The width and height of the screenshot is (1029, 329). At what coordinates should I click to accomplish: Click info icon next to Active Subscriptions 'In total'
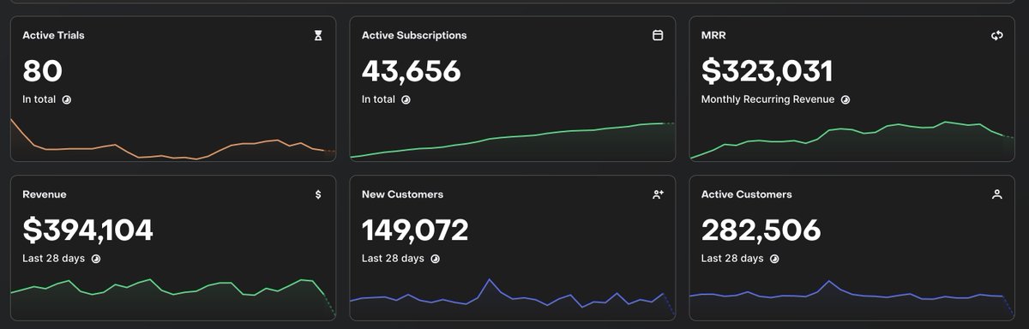406,99
